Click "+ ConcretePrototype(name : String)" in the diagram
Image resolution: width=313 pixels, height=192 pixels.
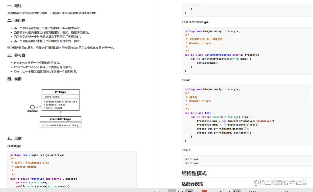[60, 126]
